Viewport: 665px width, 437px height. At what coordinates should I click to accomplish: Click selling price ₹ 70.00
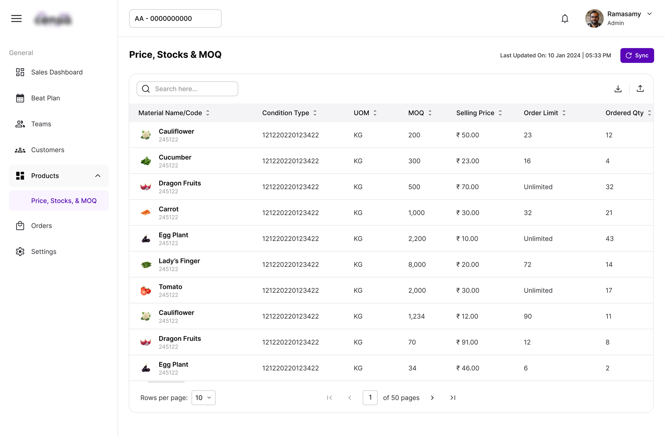(x=467, y=187)
